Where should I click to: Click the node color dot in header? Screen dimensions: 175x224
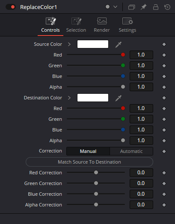pyautogui.click(x=107, y=7)
